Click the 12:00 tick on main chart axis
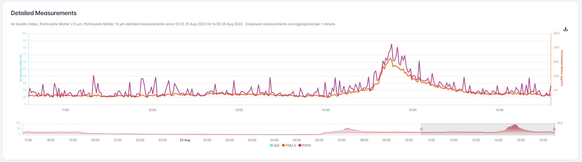This screenshot has width=582, height=162. (152, 110)
